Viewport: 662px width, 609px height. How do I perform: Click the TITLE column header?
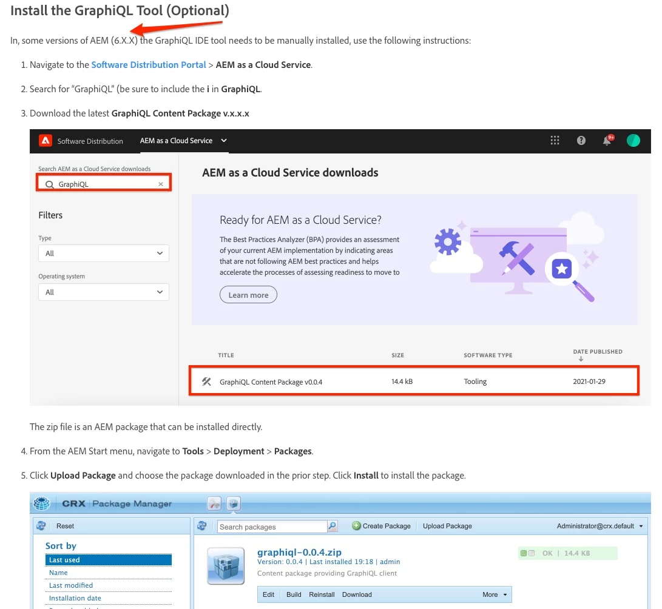(x=226, y=355)
